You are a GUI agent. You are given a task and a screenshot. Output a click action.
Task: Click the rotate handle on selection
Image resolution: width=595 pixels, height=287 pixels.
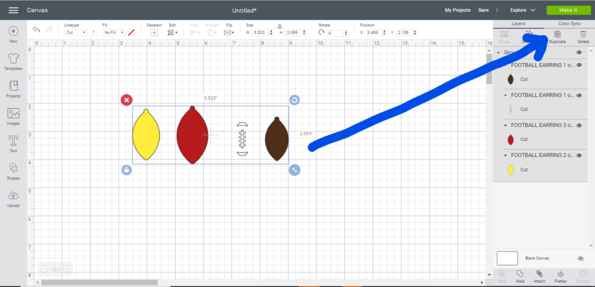[x=295, y=100]
